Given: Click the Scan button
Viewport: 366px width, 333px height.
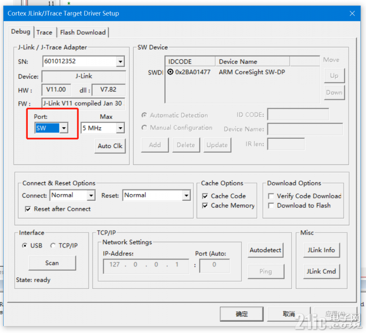Looking at the screenshot, I should click(x=52, y=263).
